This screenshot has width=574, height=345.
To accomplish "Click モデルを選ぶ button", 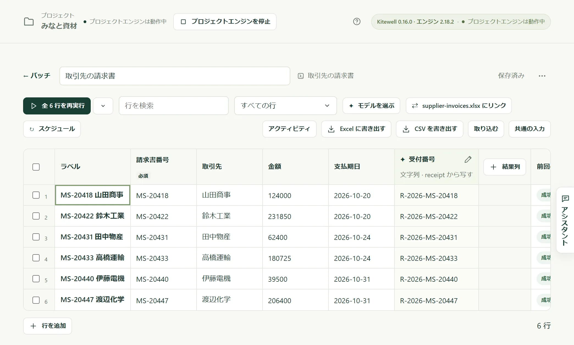I will [371, 106].
